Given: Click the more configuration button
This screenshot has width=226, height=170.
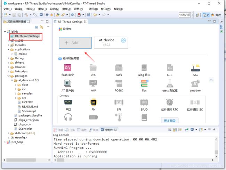Looking at the screenshot, I should [x=170, y=121].
